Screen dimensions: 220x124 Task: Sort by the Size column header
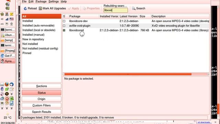(145, 16)
